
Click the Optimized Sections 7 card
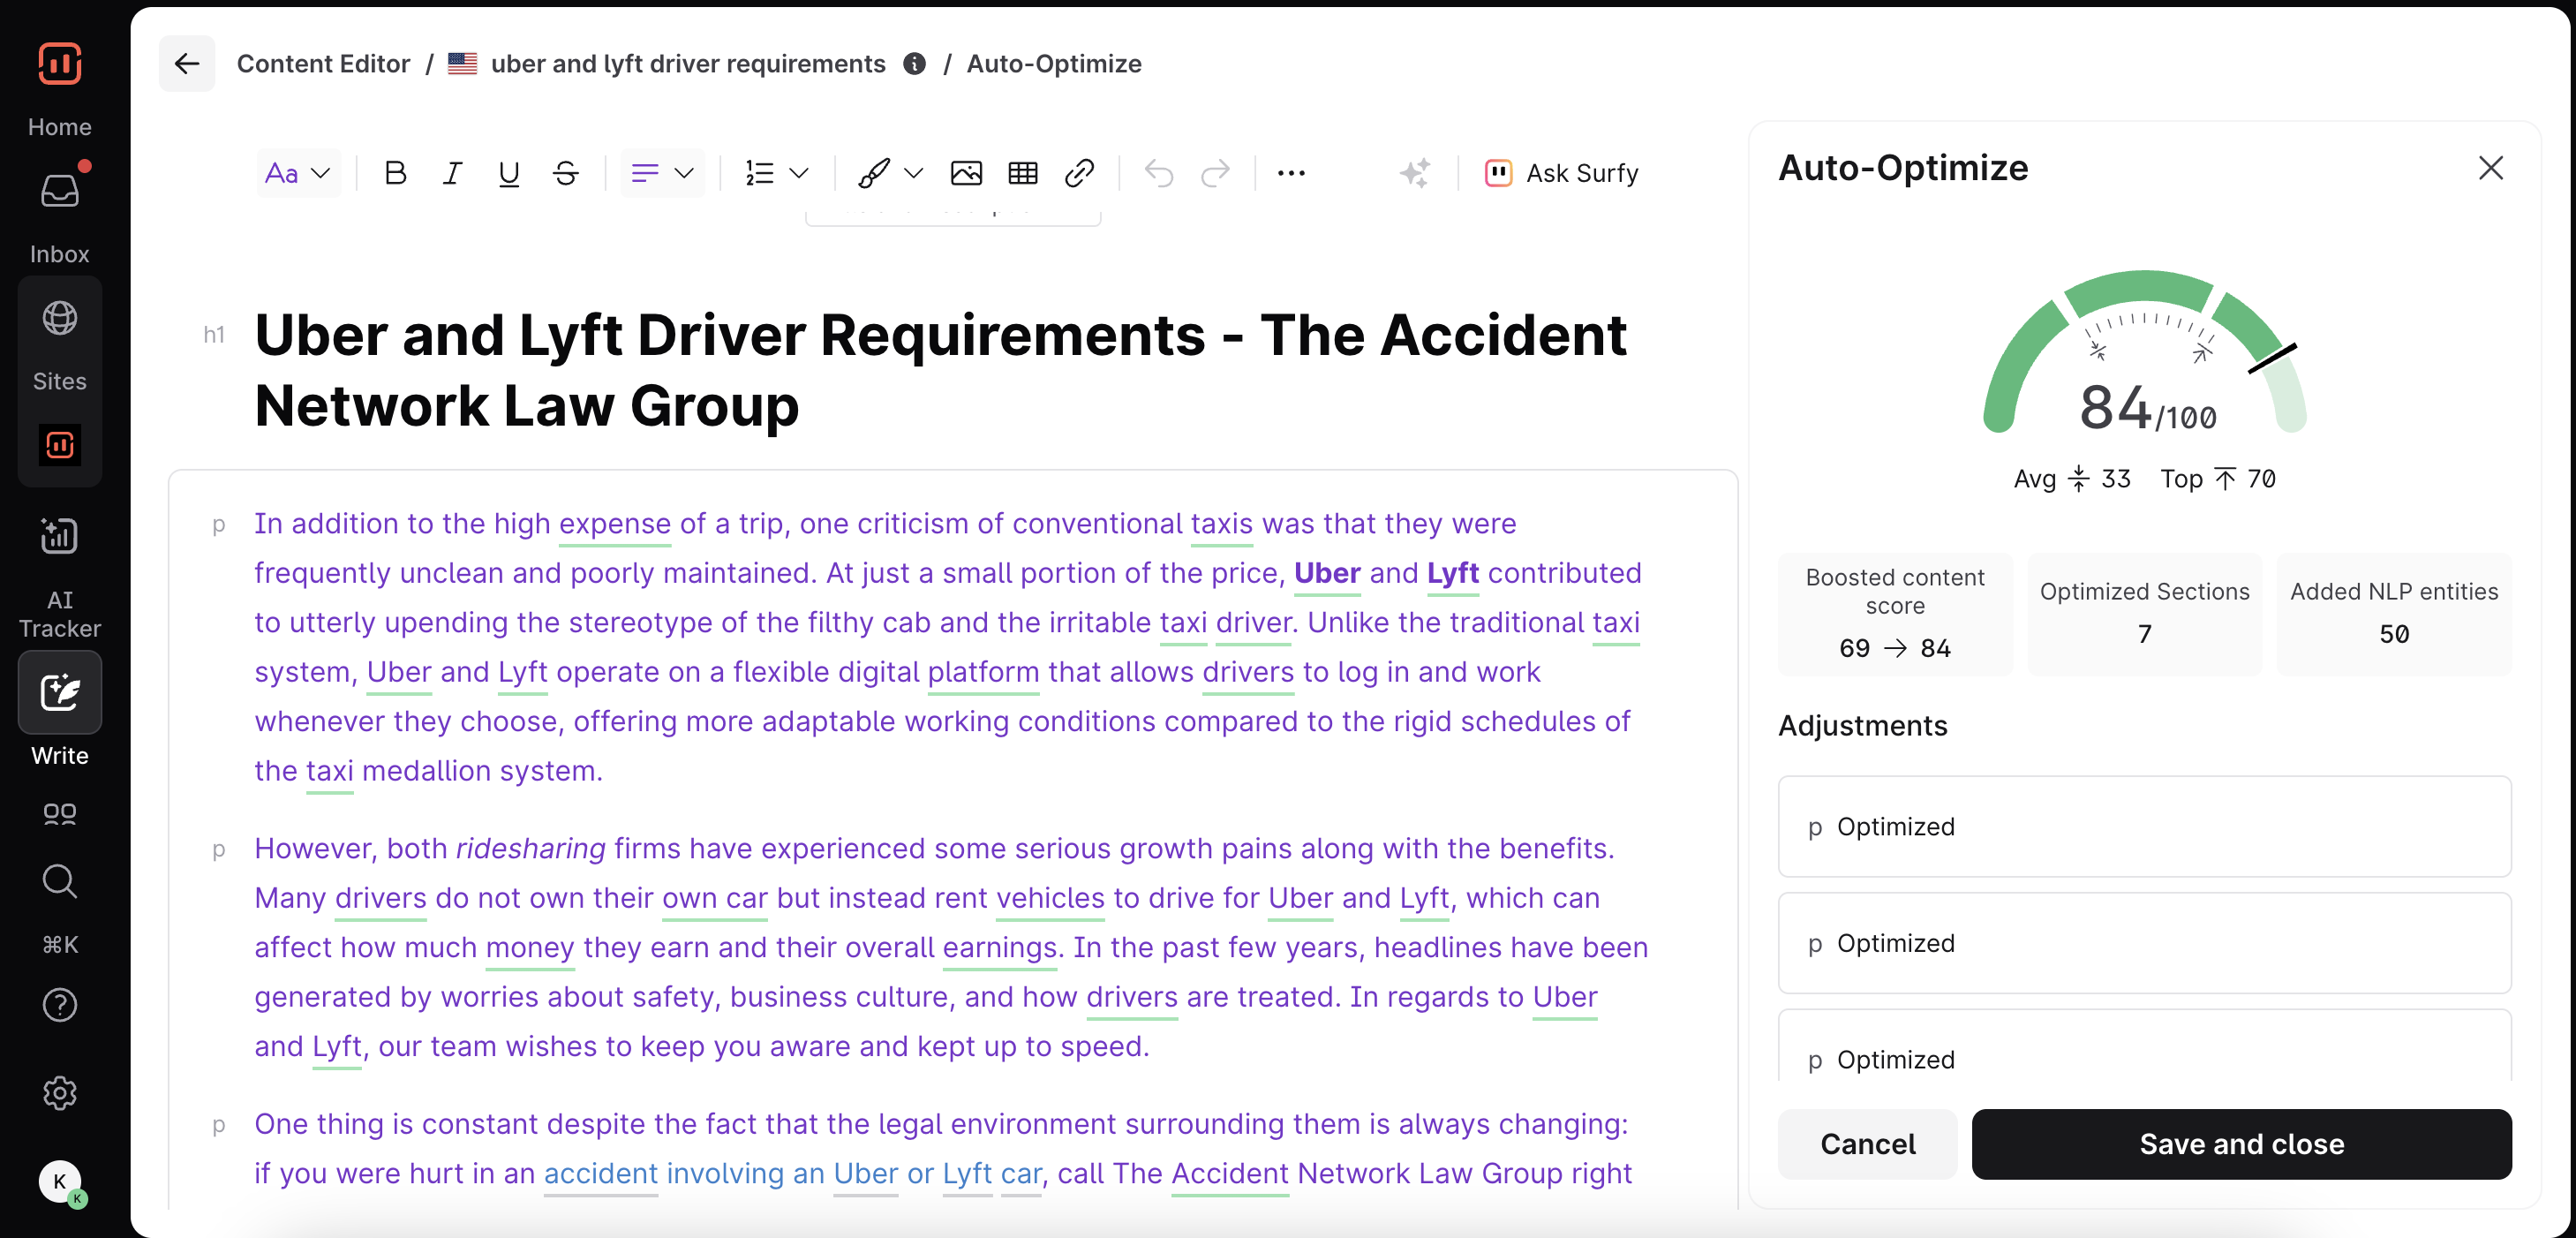pyautogui.click(x=2144, y=614)
